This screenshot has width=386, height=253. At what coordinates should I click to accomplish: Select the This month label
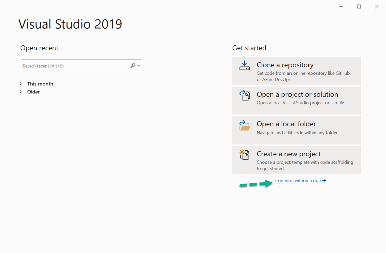(x=40, y=84)
